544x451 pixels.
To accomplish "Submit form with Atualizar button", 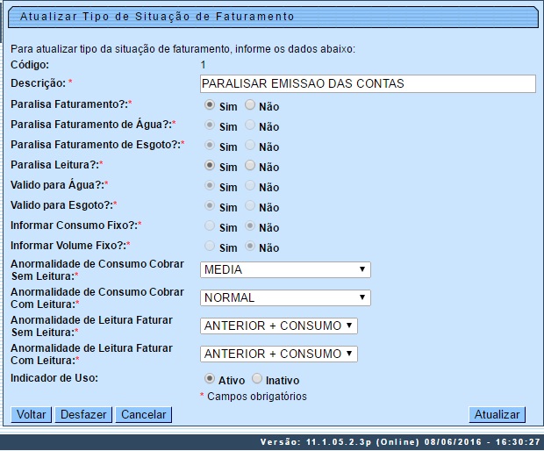I will (497, 414).
